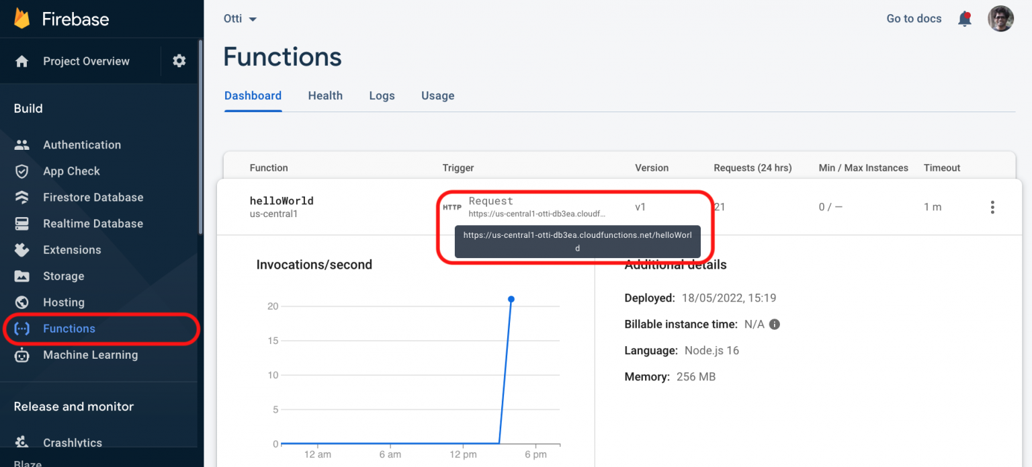Open Go to docs link
This screenshot has width=1032, height=467.
click(914, 19)
